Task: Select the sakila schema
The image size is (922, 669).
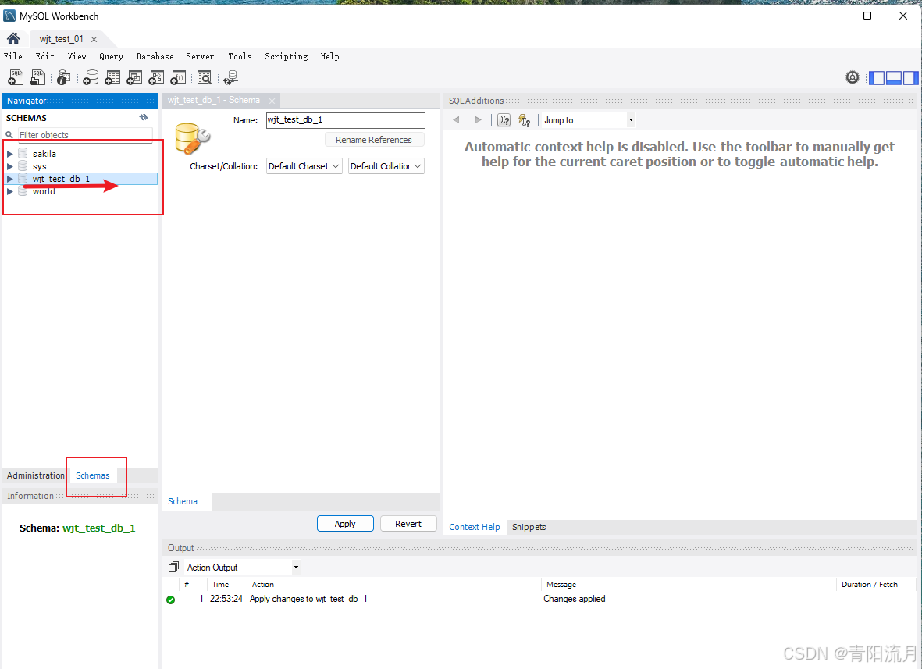Action: click(x=44, y=154)
